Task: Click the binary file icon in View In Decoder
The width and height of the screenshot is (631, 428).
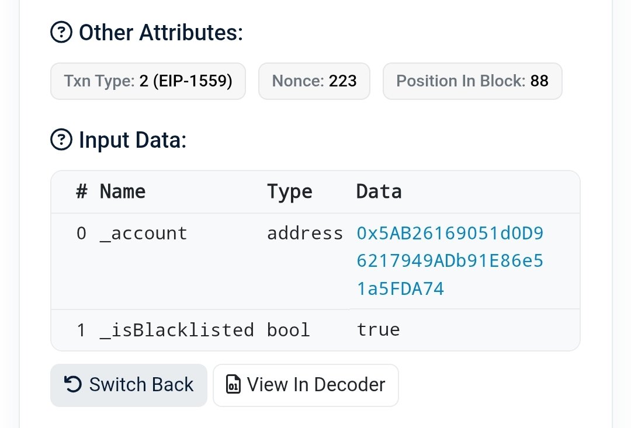Action: (233, 384)
